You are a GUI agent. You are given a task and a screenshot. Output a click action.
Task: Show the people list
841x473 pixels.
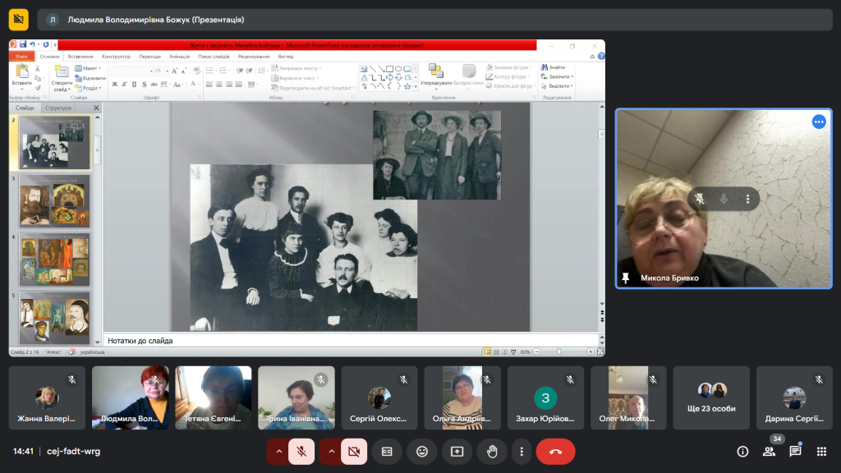[769, 451]
